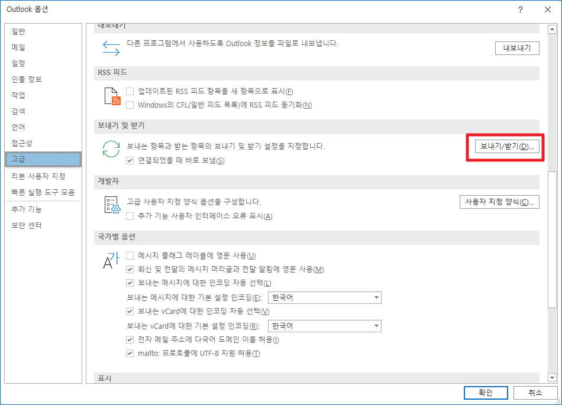This screenshot has height=405, width=562.
Task: Confirm with the 확인 button
Action: [x=486, y=393]
